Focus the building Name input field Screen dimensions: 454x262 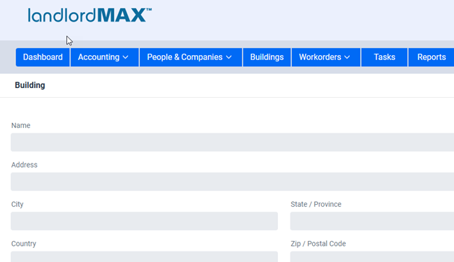click(x=232, y=142)
